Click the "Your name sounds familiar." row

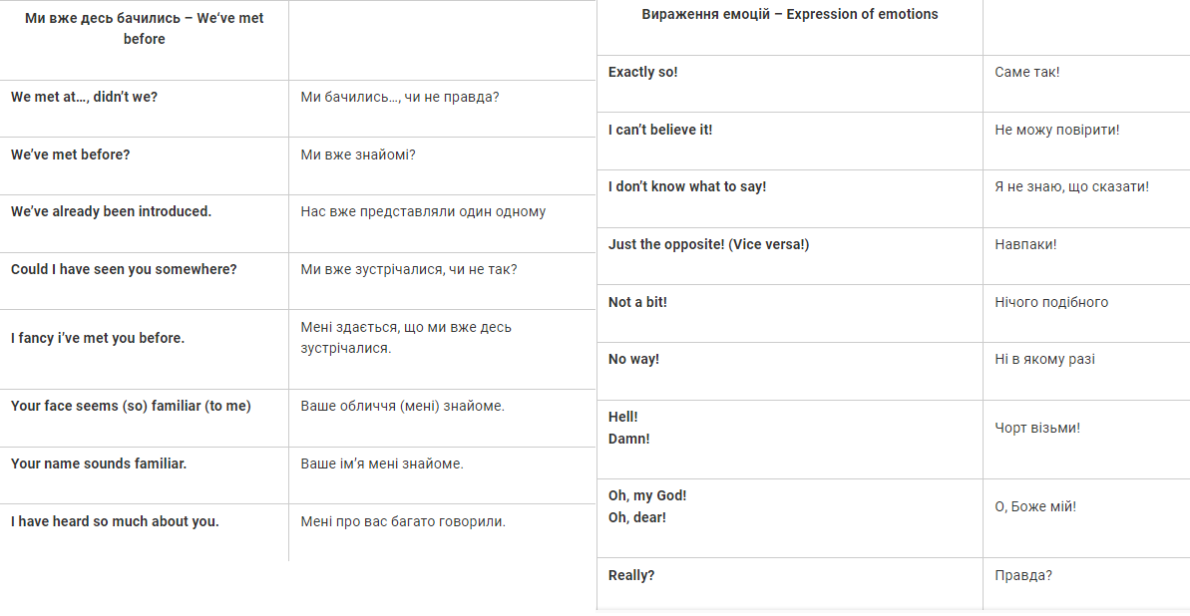(99, 463)
